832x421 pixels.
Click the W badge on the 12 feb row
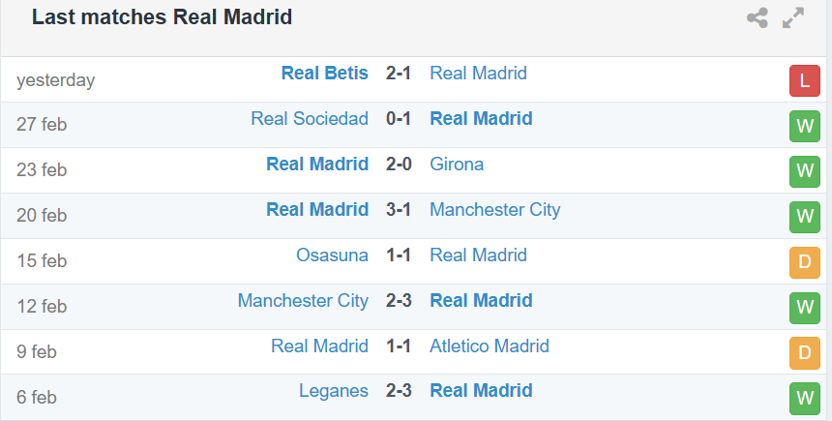pos(804,308)
